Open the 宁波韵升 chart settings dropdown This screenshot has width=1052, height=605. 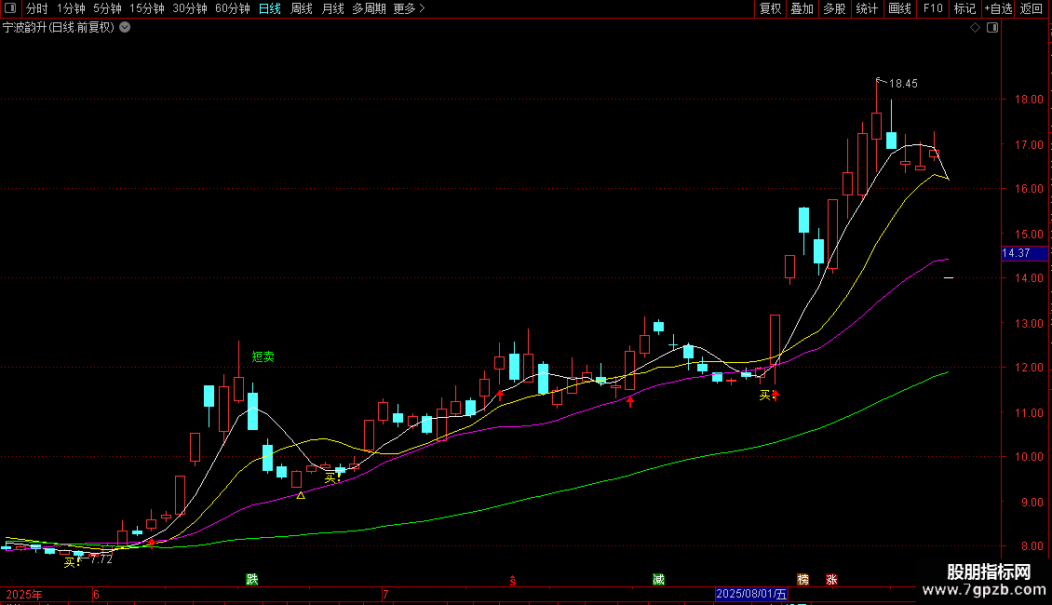click(x=125, y=28)
